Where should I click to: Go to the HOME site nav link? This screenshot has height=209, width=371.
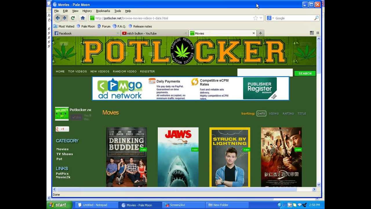click(x=60, y=71)
